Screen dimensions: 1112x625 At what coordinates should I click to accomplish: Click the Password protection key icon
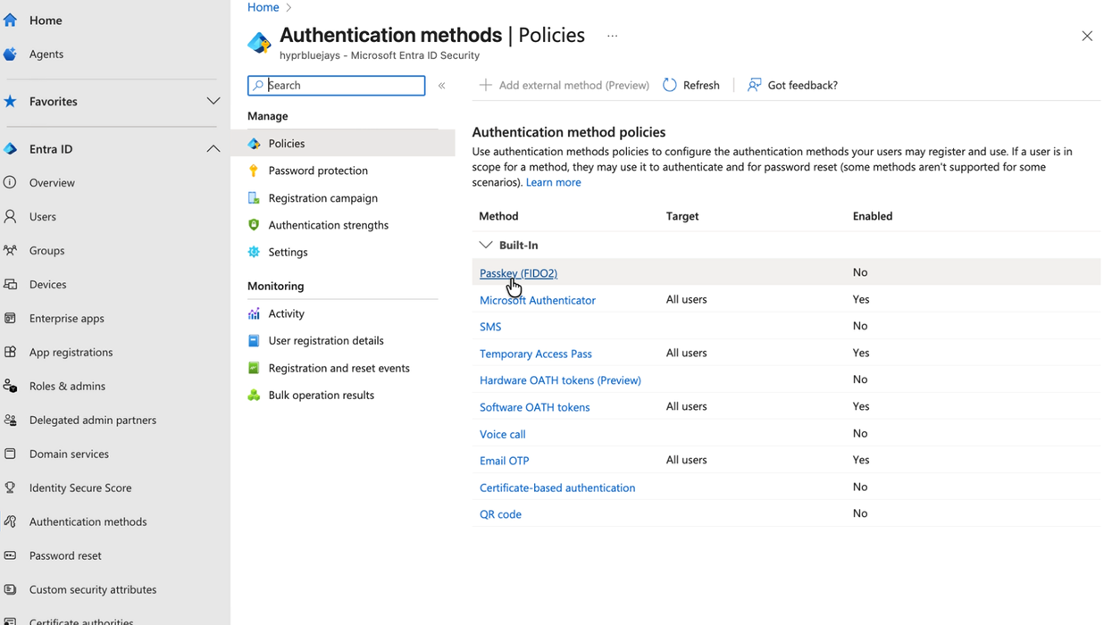click(254, 171)
